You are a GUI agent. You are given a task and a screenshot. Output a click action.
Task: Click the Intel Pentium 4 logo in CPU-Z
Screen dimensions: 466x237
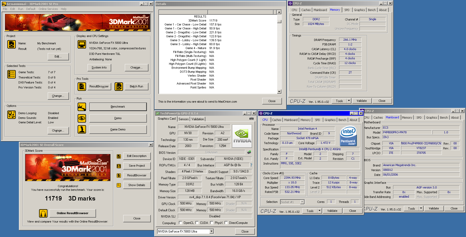pos(348,136)
